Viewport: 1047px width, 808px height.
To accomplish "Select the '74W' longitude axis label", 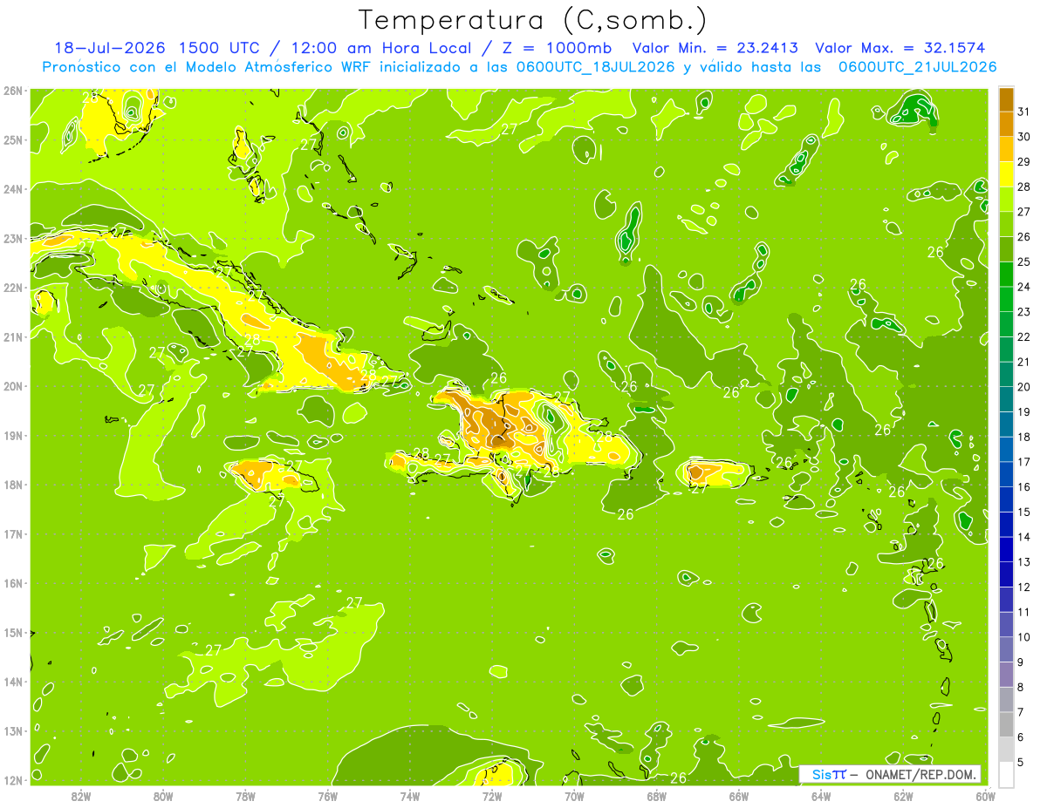I will click(x=410, y=797).
